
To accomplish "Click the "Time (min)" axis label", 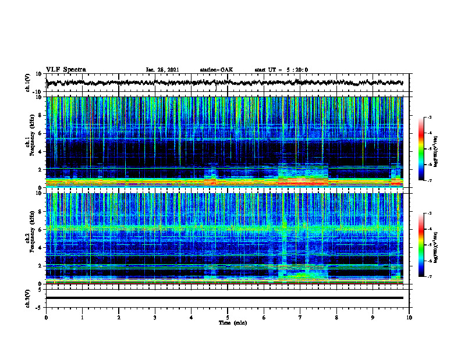I will tap(233, 323).
